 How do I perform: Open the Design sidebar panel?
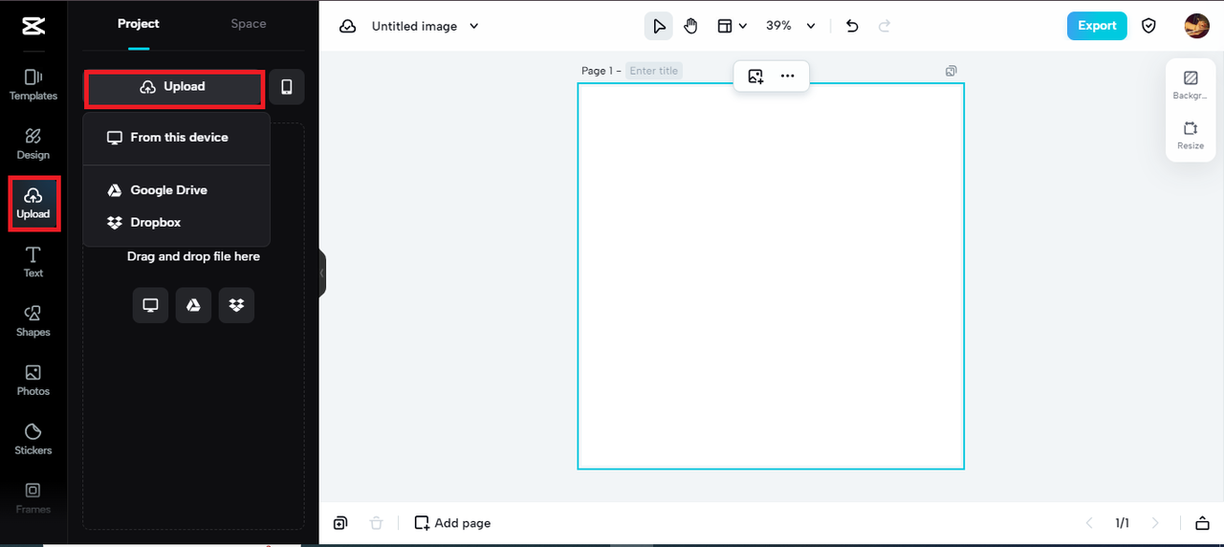[x=33, y=143]
